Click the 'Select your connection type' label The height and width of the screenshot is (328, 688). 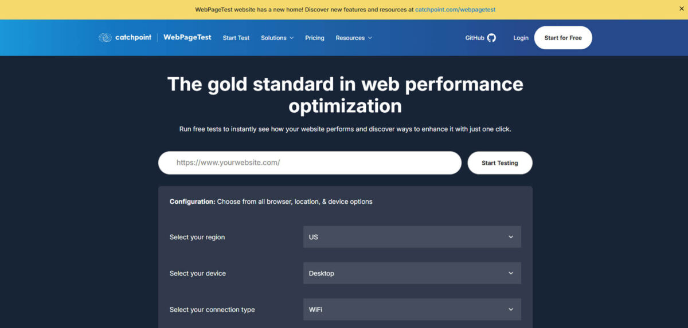coord(212,310)
